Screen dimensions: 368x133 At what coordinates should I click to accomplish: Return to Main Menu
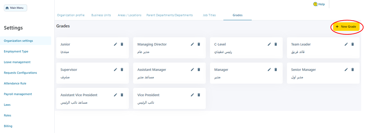[15, 8]
